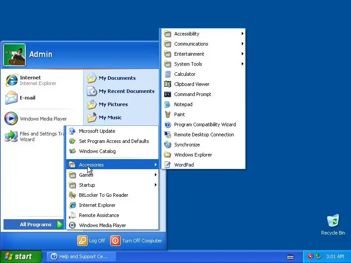The height and width of the screenshot is (263, 351).
Task: Click the on-screen keyboard taskbar icon
Action: tap(290, 257)
